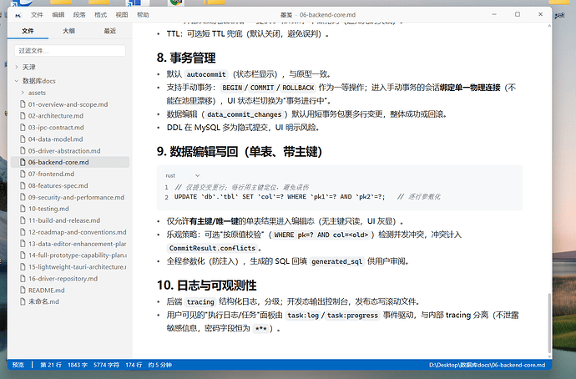Open 16-driver-repository.md file name
Screen dimensions: 576x379
63,278
